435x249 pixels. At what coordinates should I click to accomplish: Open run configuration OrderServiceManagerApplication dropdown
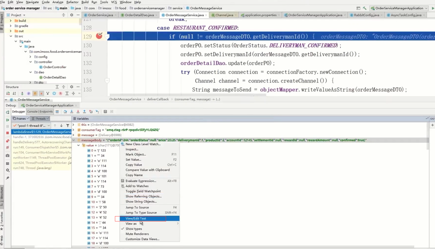coord(399,8)
